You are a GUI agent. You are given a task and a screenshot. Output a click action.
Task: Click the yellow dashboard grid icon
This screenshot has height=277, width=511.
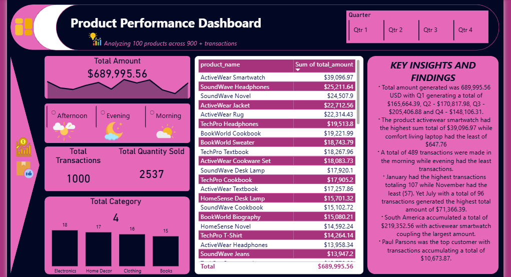tap(24, 26)
